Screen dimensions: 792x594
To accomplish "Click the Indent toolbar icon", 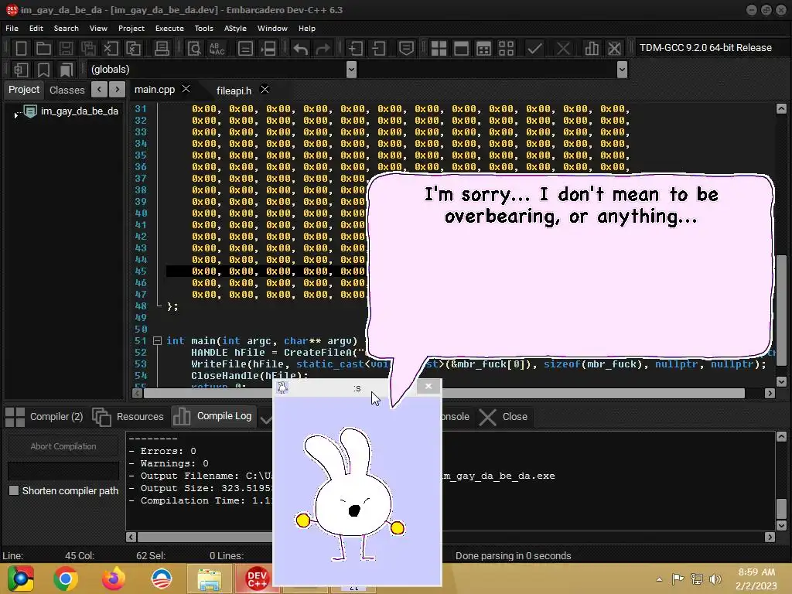I will [356, 49].
